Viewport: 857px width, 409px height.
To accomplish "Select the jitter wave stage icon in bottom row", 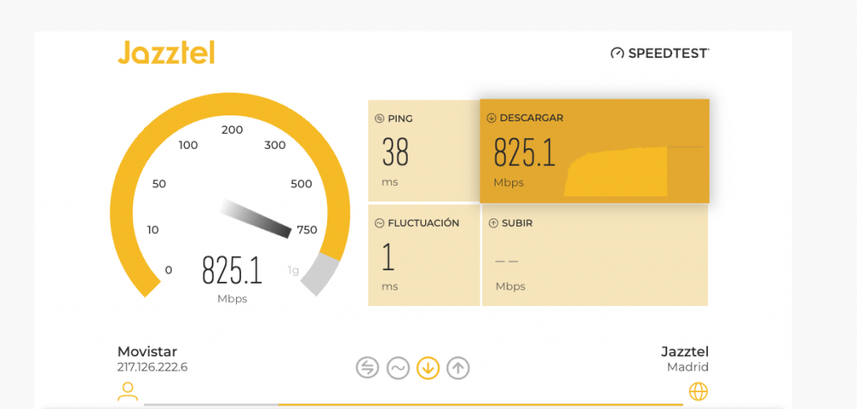I will coord(398,368).
